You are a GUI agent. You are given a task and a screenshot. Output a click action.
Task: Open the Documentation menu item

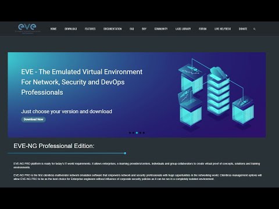tap(113, 29)
